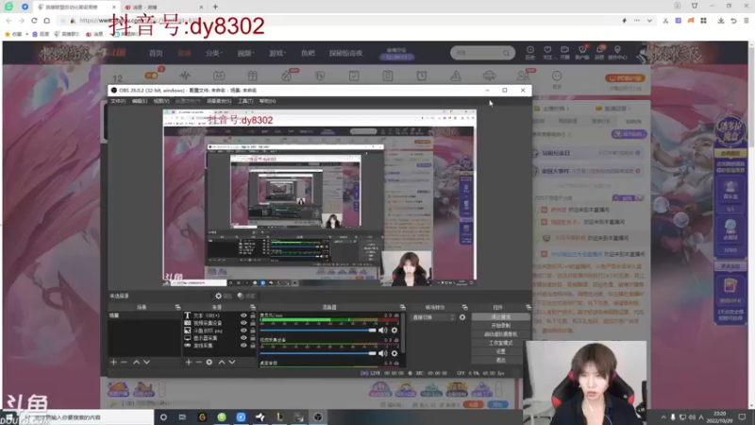Open OBS Help menu
The height and width of the screenshot is (425, 755).
click(x=267, y=101)
